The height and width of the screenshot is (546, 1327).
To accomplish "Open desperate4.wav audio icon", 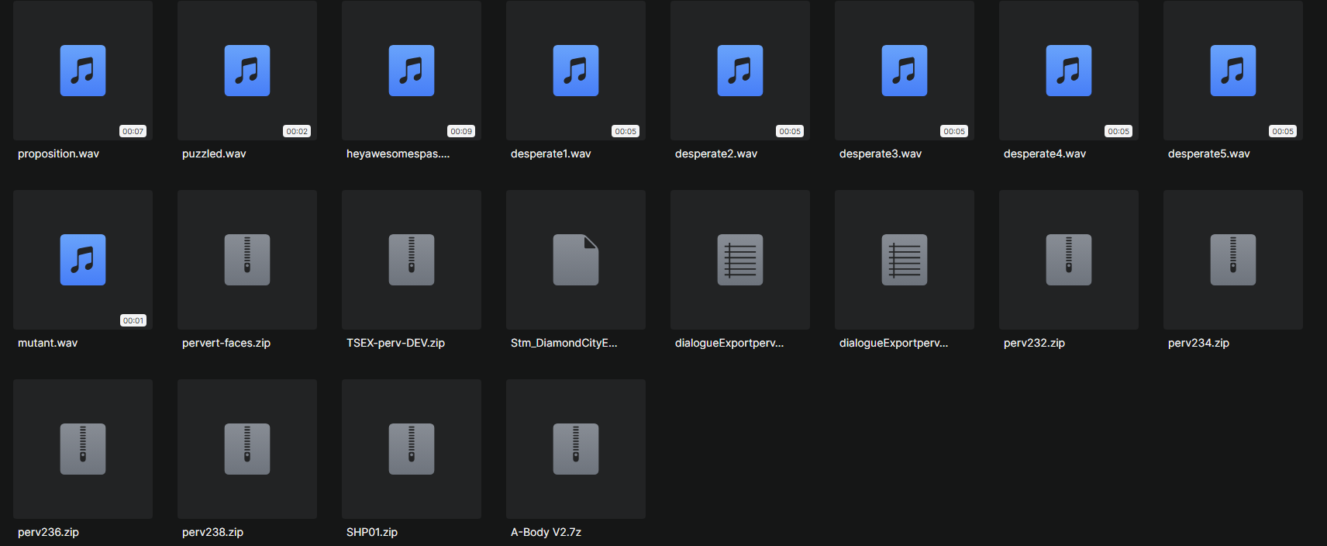I will pos(1069,71).
